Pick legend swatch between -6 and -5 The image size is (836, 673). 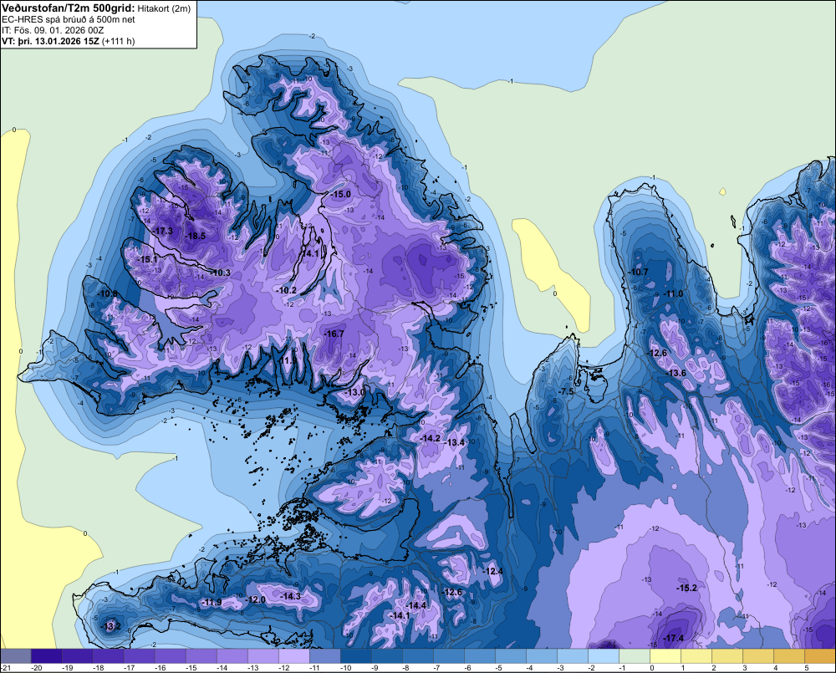point(480,655)
